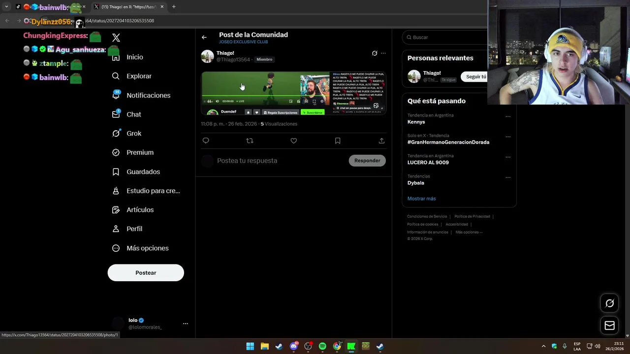Screen dimensions: 630x354
Task: Click the repost arrows icon
Action: pos(250,141)
